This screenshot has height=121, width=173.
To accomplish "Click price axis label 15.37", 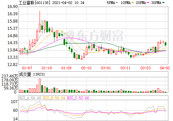I will point(13,29).
